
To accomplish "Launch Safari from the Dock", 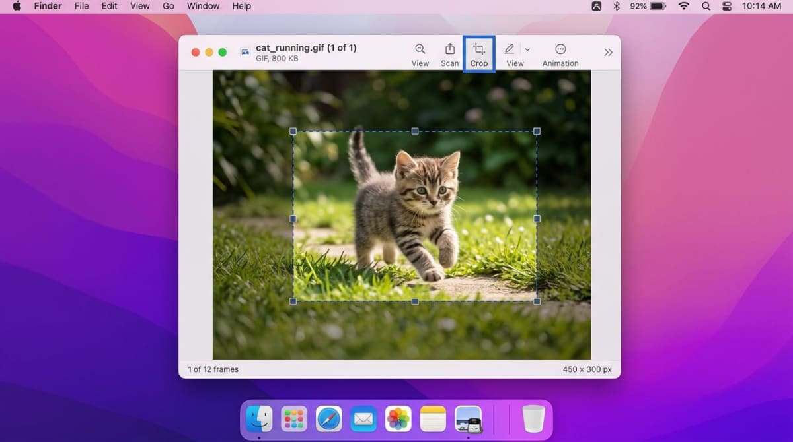I will coord(328,418).
